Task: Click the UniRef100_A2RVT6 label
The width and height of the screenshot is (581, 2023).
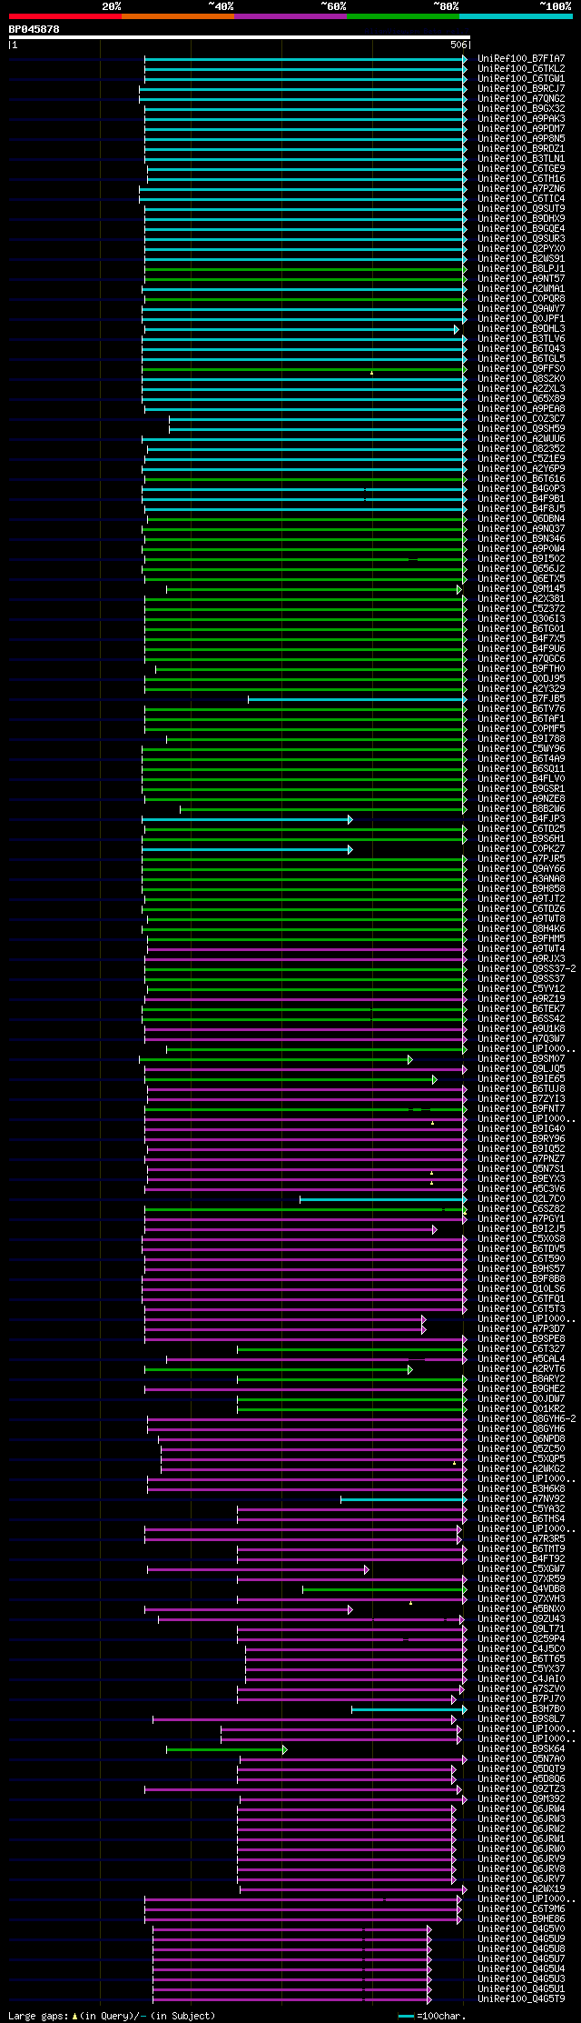Action: click(521, 1369)
